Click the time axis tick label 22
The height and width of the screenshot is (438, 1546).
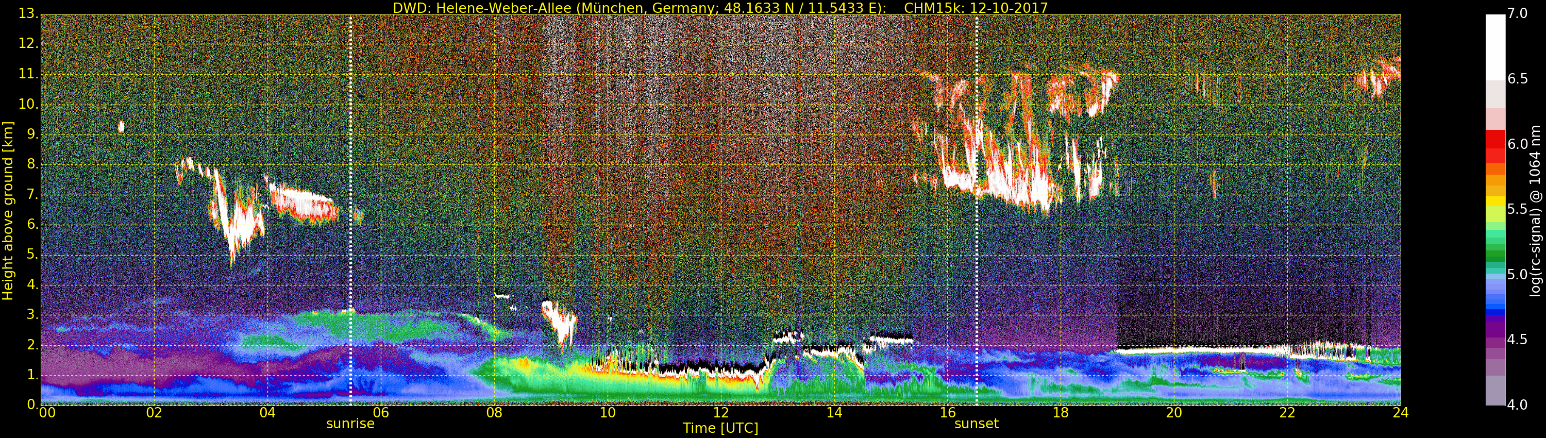[x=1287, y=413]
